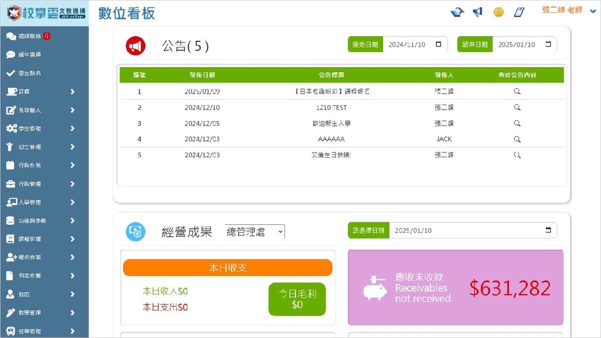Open the user menu arrow beside 張二峰 老師

tap(593, 10)
